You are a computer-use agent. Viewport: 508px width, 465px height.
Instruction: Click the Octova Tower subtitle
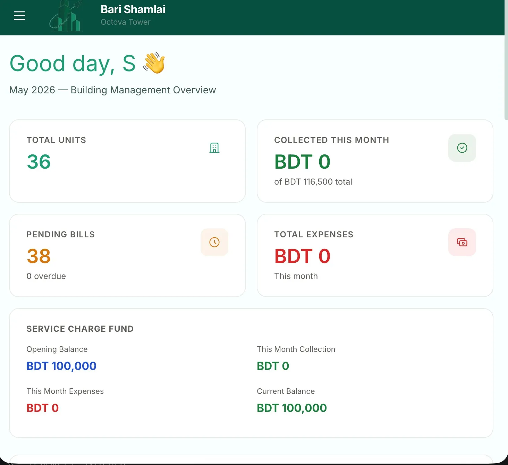tap(126, 22)
